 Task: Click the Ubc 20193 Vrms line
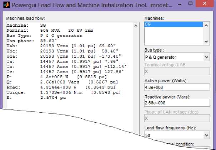(62, 51)
